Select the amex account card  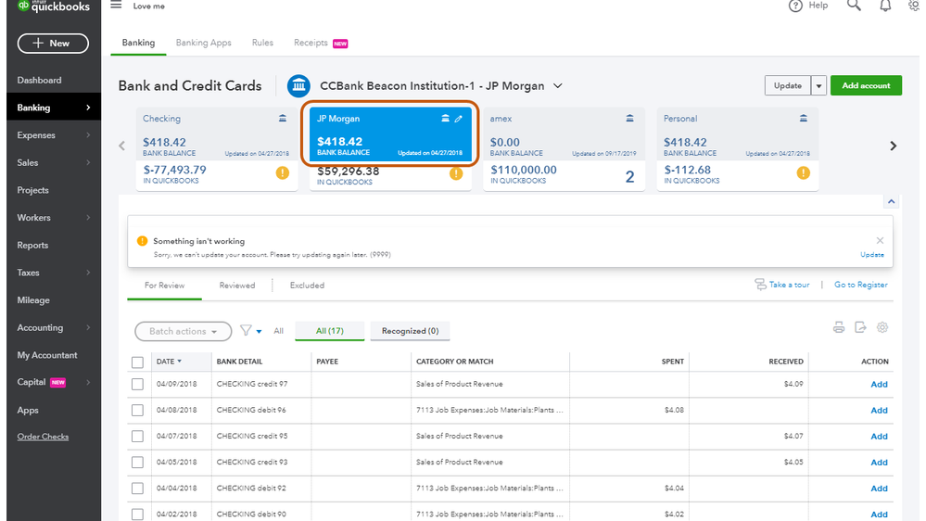pos(564,149)
